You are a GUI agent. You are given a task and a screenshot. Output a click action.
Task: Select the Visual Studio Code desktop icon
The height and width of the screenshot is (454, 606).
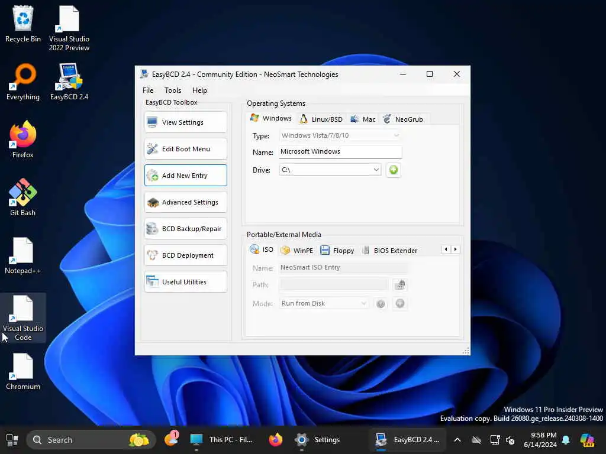click(23, 317)
